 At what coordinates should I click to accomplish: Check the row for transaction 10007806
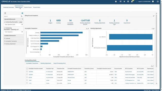click(27, 72)
